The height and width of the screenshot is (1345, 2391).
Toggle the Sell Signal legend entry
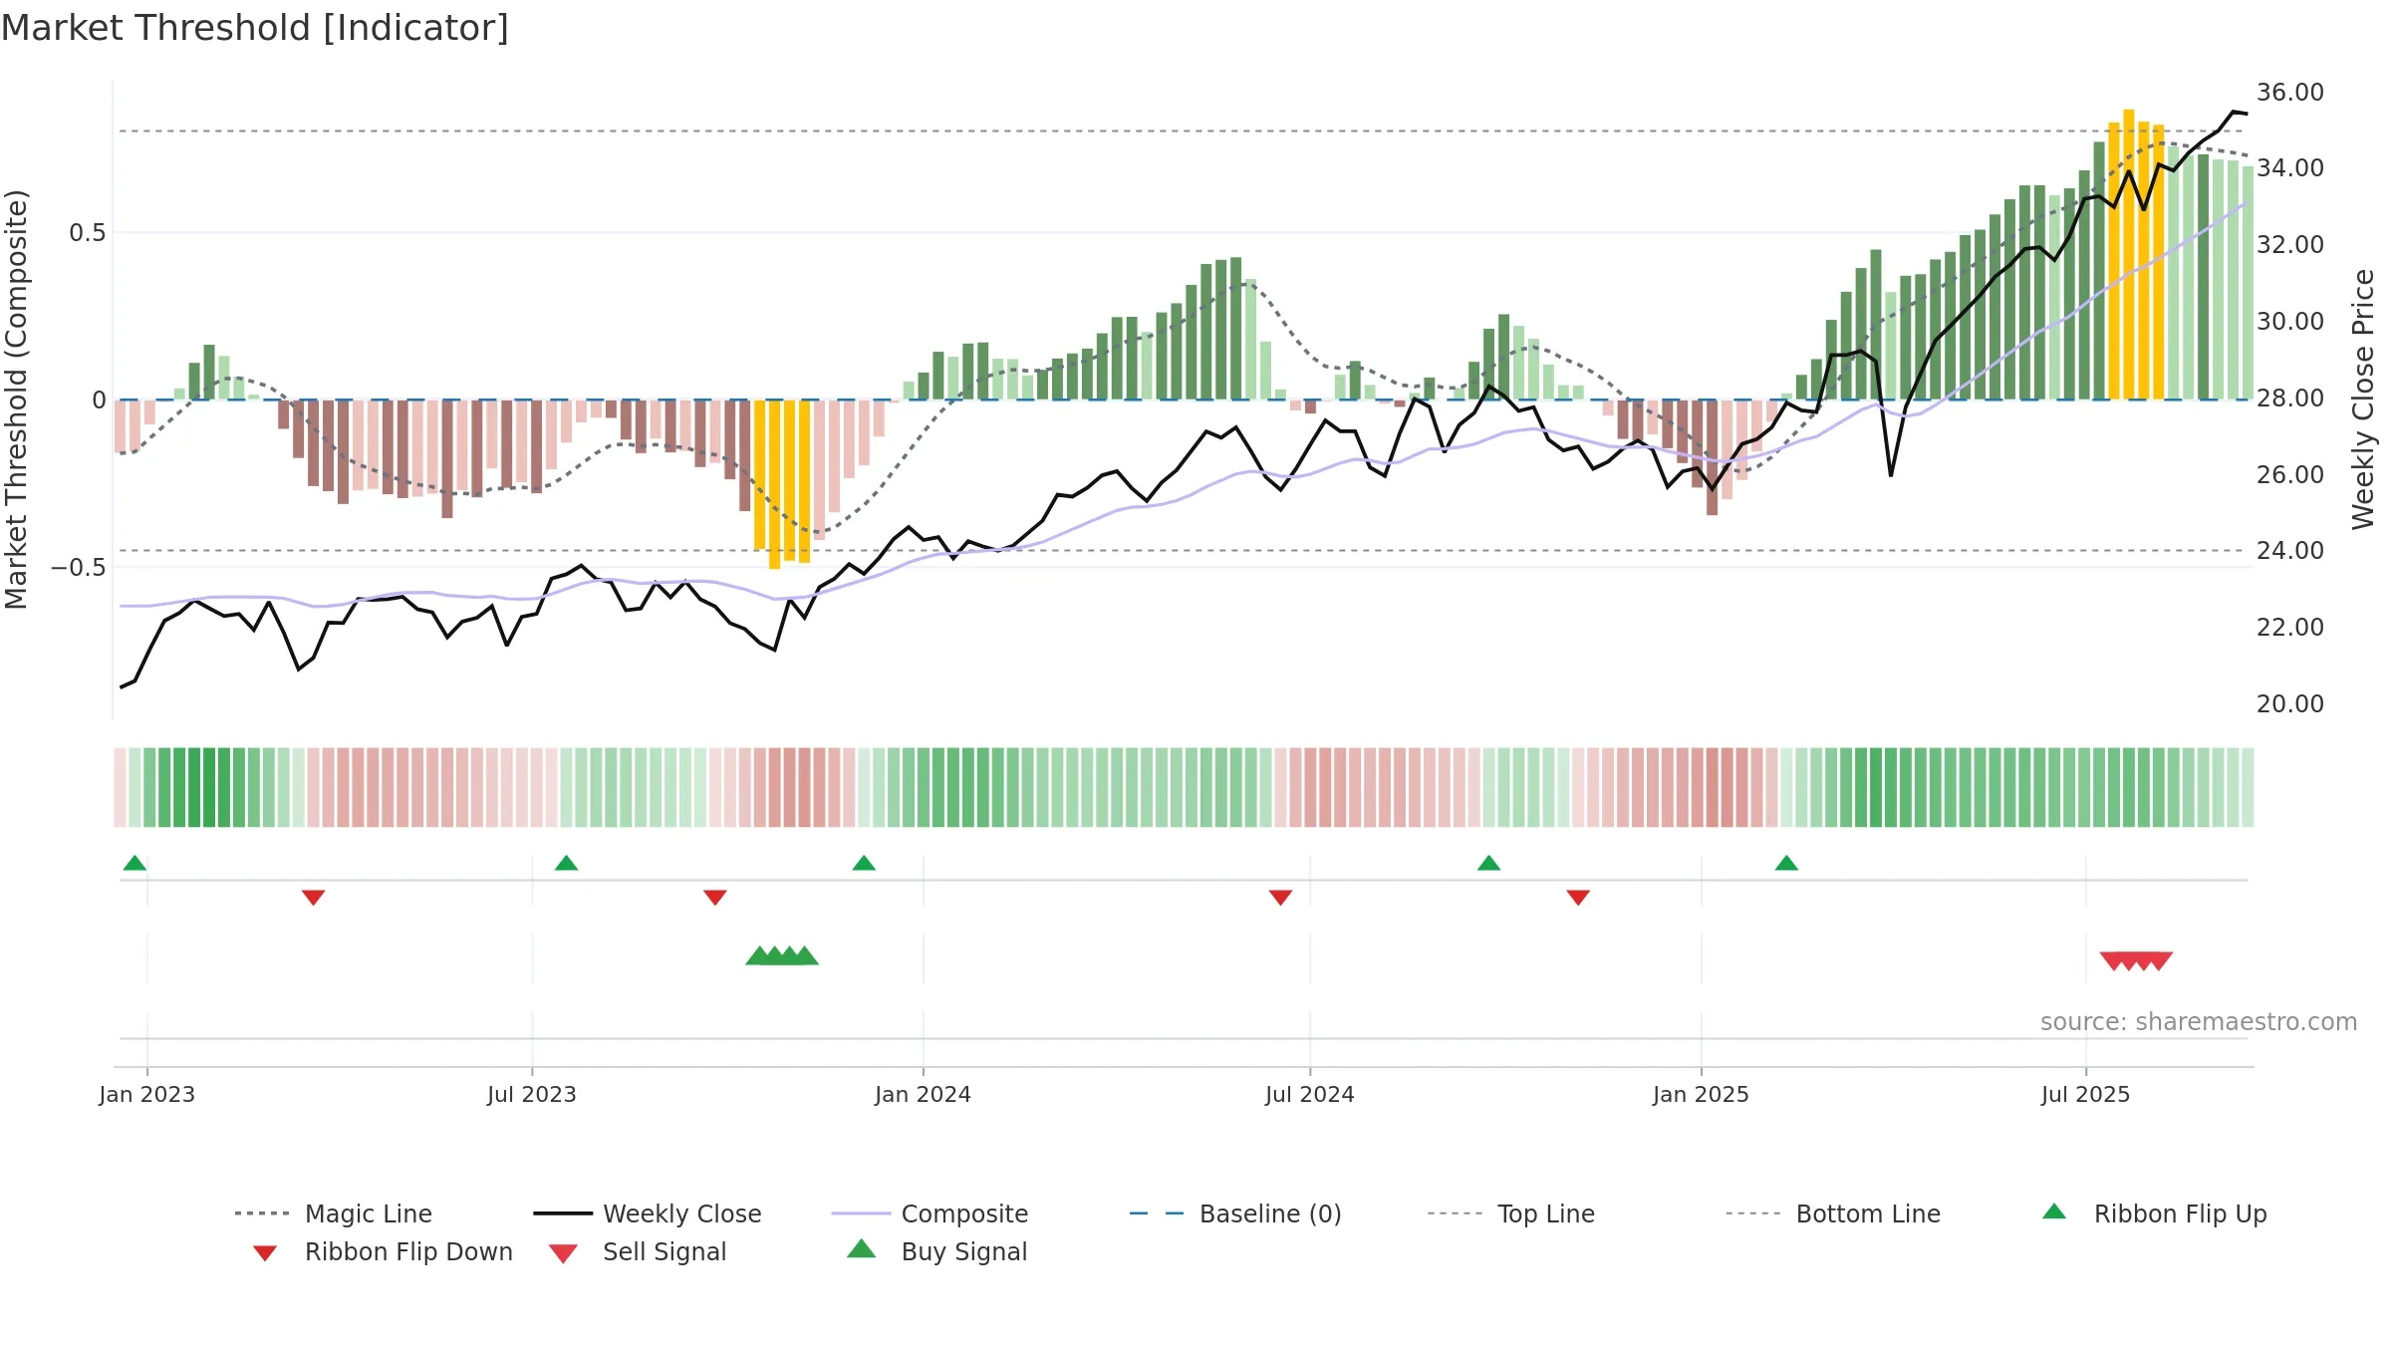pos(638,1251)
